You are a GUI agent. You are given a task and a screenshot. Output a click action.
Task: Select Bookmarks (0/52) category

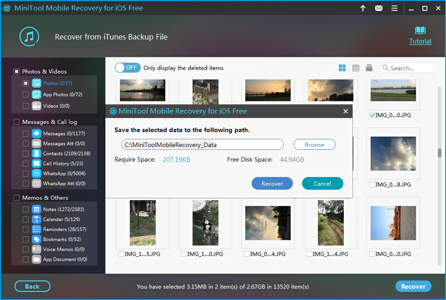click(62, 239)
